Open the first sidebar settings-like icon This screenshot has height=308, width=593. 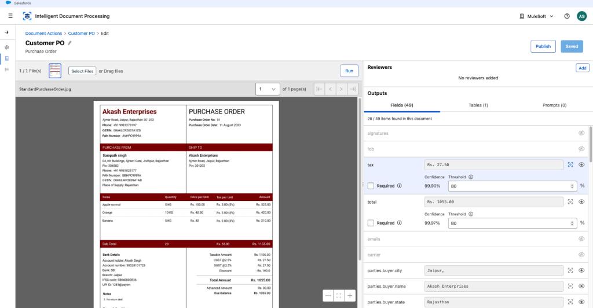click(x=6, y=47)
